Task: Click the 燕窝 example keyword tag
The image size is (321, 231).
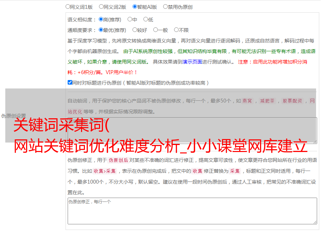Action: click(247, 101)
